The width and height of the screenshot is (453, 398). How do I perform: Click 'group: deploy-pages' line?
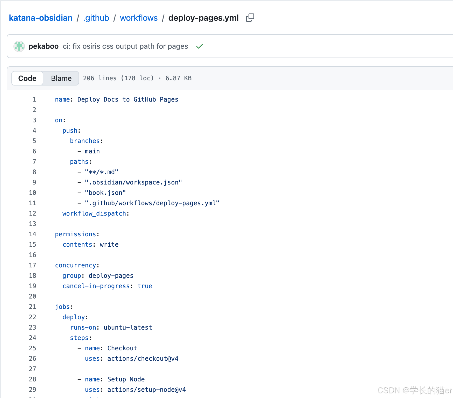pos(98,276)
